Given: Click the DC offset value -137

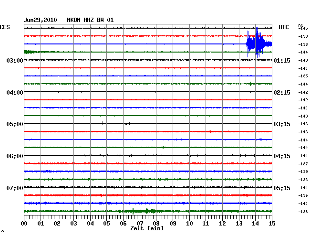Looking at the screenshot, I should pyautogui.click(x=303, y=164).
